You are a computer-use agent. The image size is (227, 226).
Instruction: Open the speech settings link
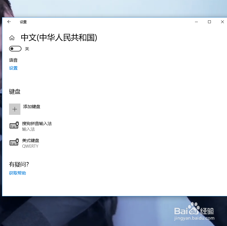(13, 68)
